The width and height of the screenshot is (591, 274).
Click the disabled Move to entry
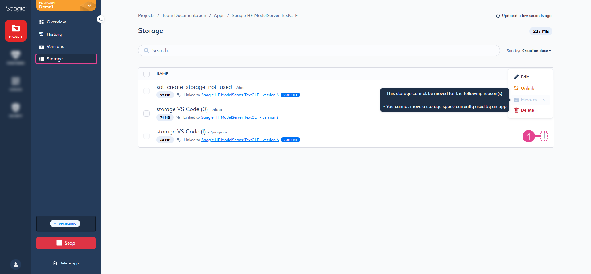pos(530,100)
